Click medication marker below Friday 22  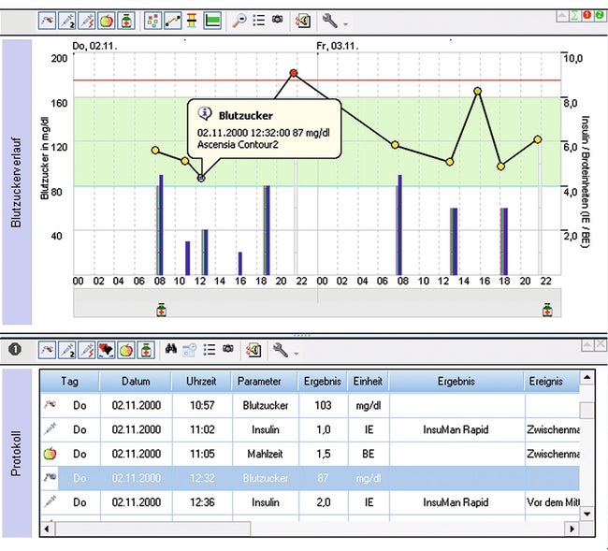pyautogui.click(x=547, y=310)
